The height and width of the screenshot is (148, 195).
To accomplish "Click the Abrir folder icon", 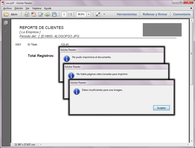I will [7, 14].
